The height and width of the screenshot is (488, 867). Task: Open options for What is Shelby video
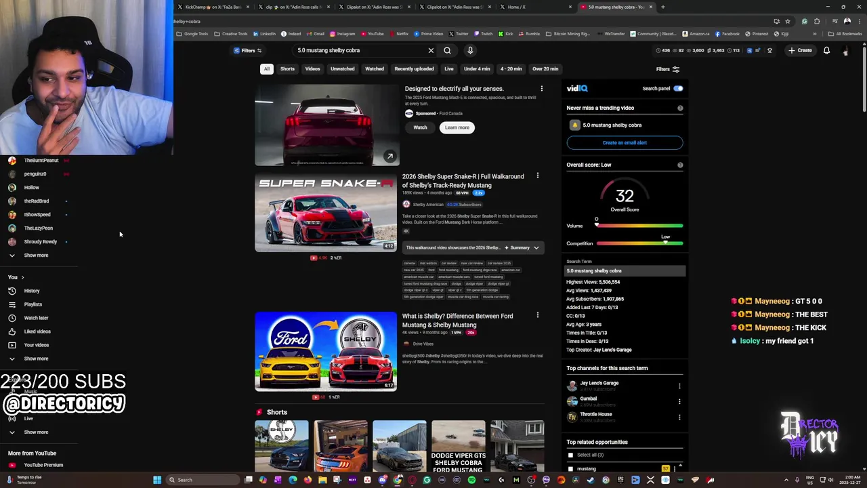[538, 315]
